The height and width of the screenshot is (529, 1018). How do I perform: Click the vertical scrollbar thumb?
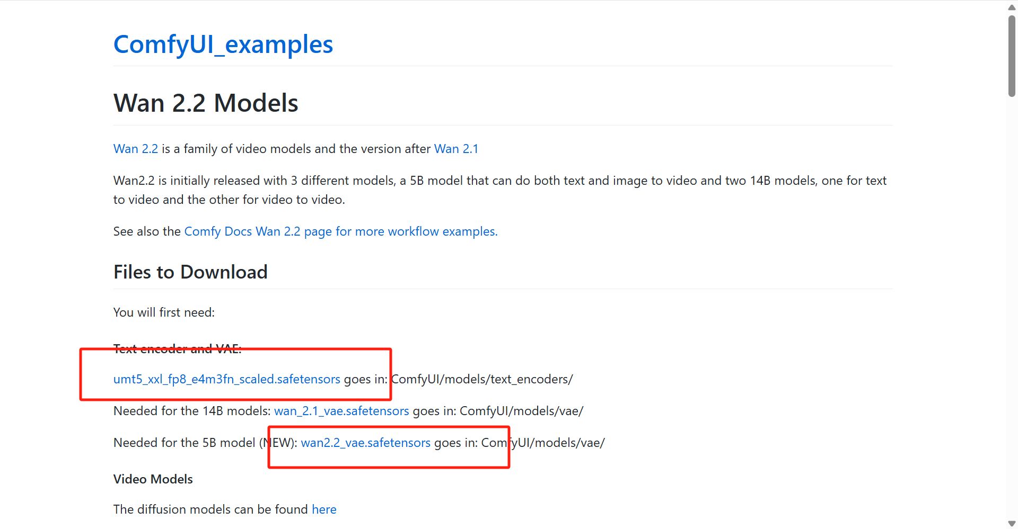coord(1012,56)
